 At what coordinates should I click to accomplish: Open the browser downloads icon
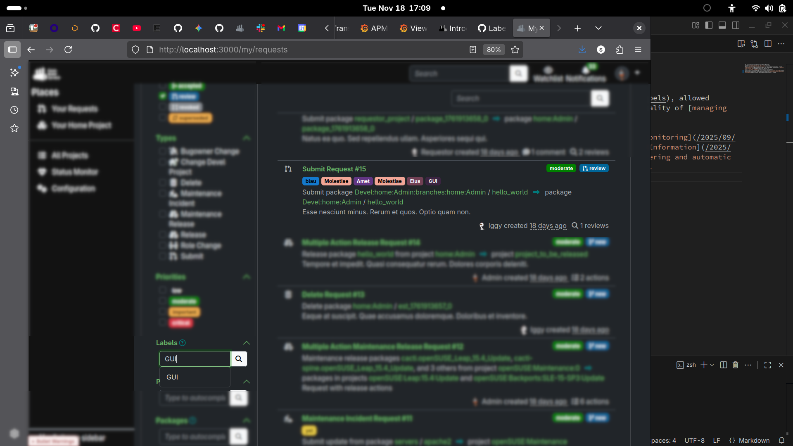(x=582, y=50)
